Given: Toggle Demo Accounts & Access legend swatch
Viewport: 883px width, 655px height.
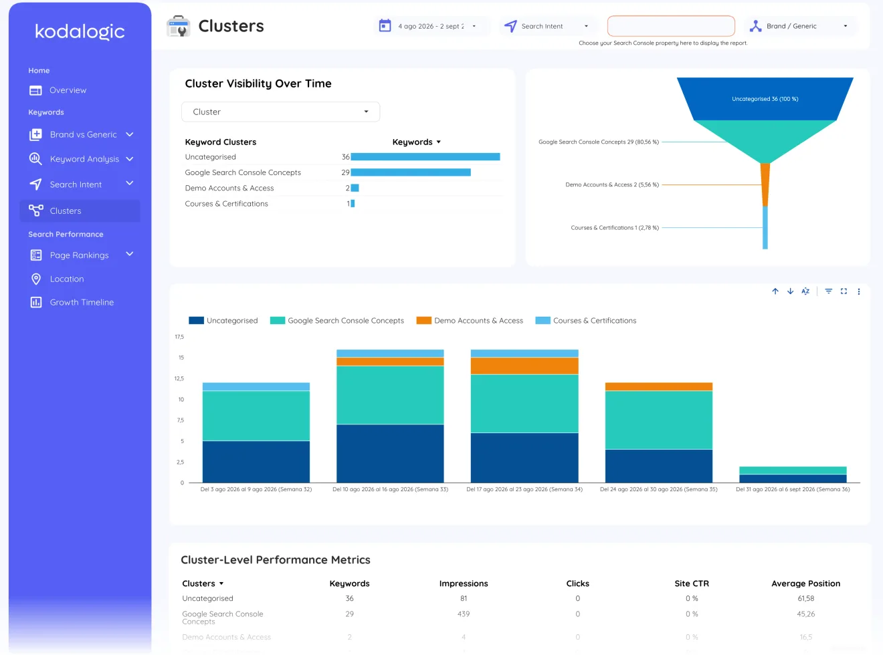Looking at the screenshot, I should click(424, 321).
